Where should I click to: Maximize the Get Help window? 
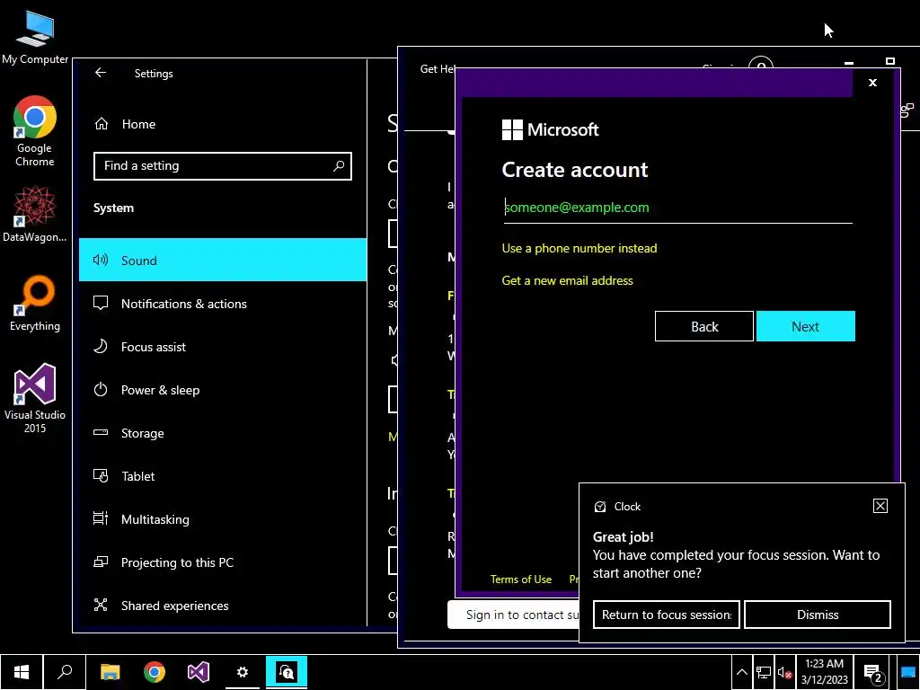pos(890,61)
